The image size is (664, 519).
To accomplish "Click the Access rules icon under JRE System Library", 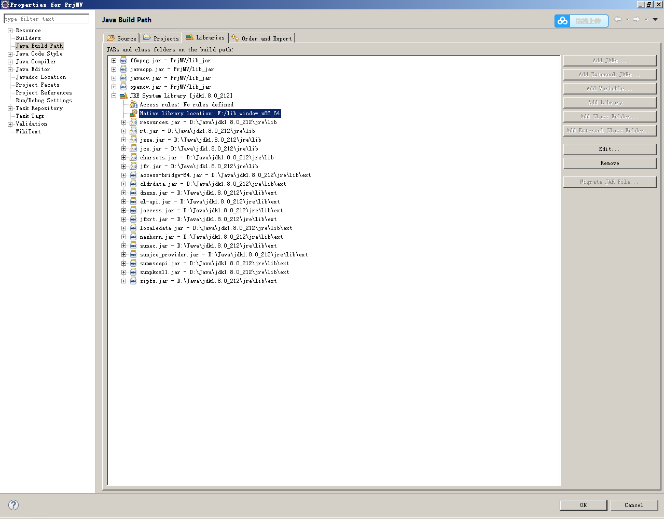I will click(133, 104).
